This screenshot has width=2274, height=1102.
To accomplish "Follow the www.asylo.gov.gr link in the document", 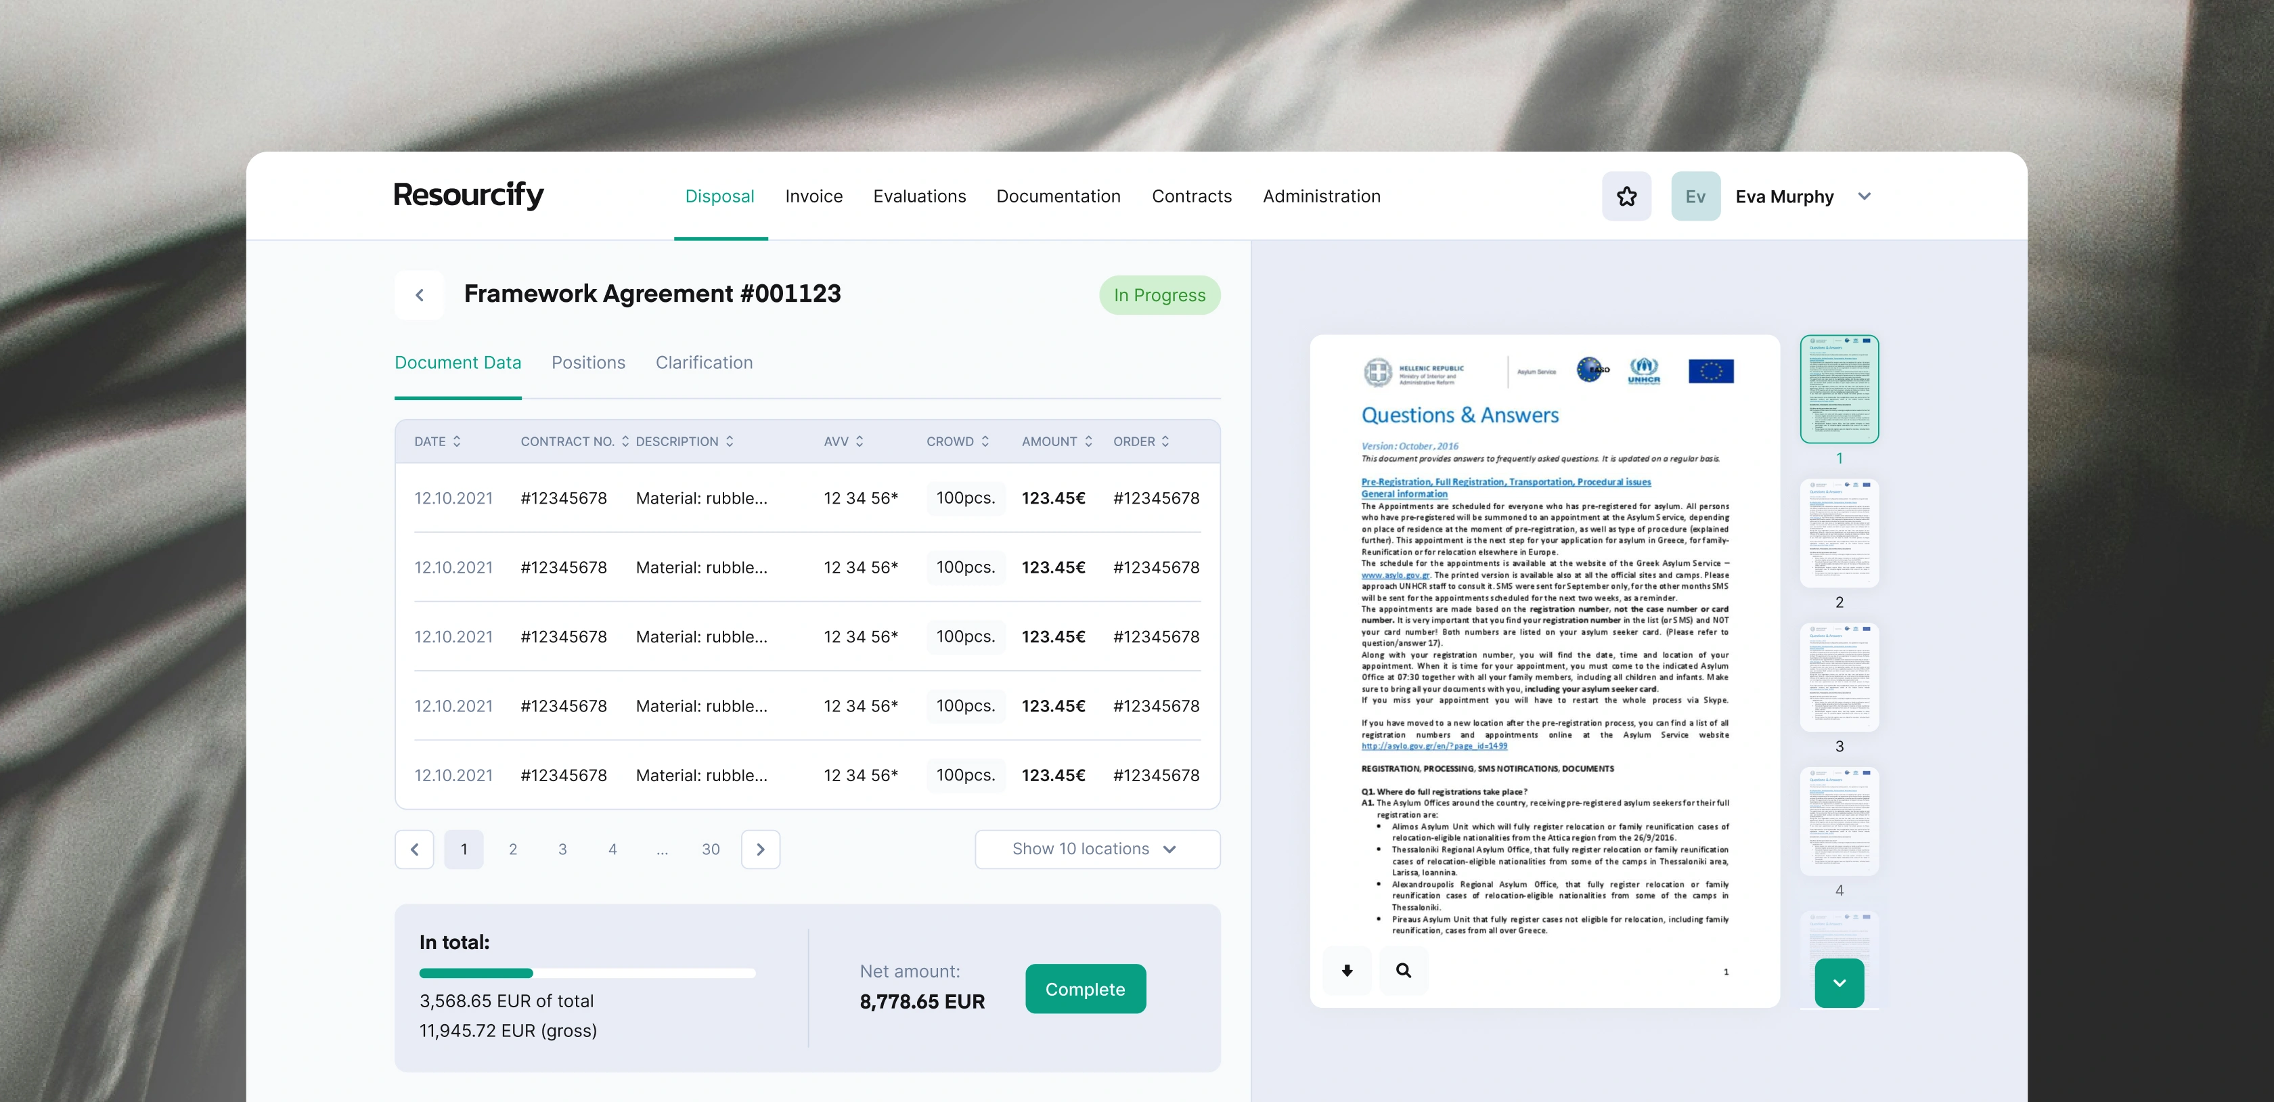I will coord(1396,575).
